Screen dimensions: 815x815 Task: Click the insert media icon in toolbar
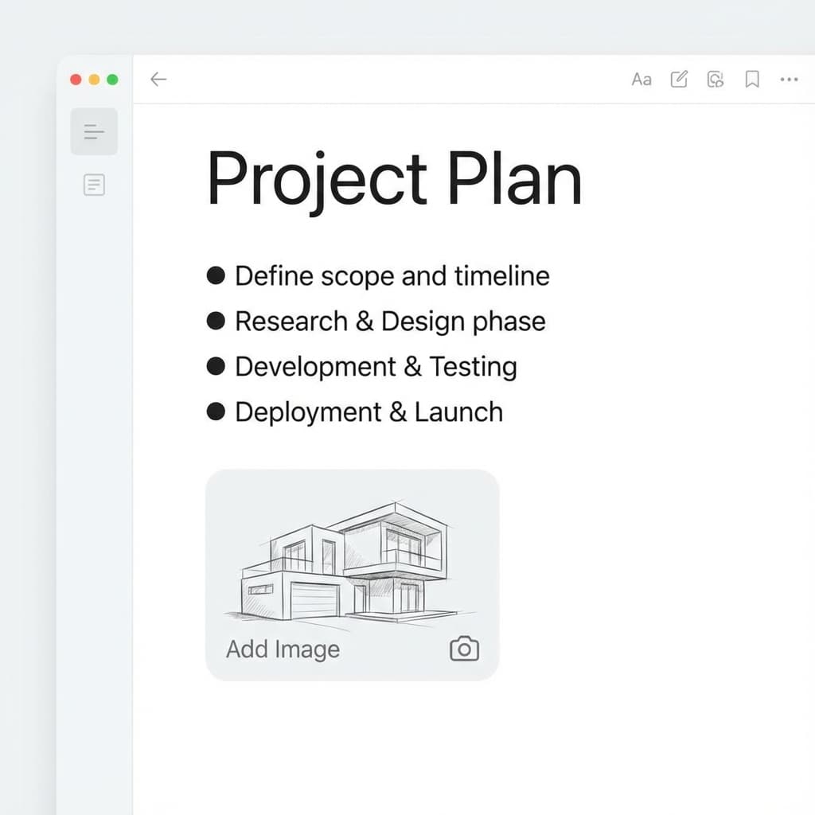click(715, 79)
